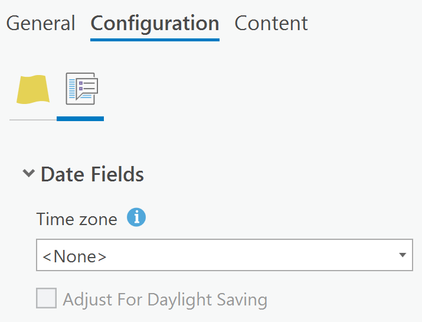Screen dimensions: 422x322
Task: Click the grey underline below yellow icon
Action: pos(33,119)
